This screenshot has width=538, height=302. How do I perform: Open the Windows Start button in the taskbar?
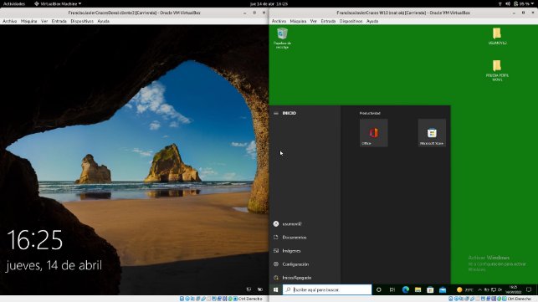coord(275,289)
